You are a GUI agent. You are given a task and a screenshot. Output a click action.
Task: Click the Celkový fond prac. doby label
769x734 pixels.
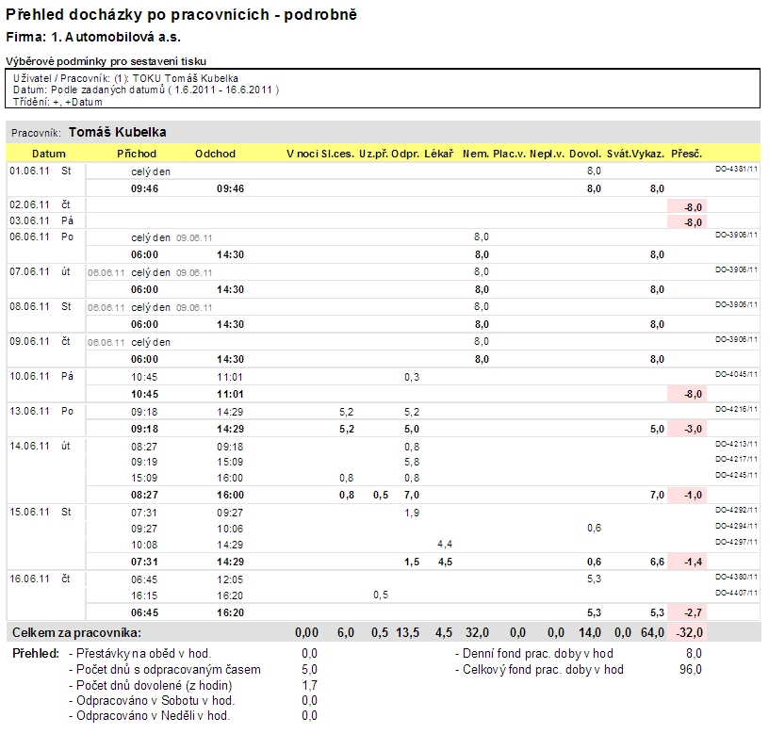point(540,670)
